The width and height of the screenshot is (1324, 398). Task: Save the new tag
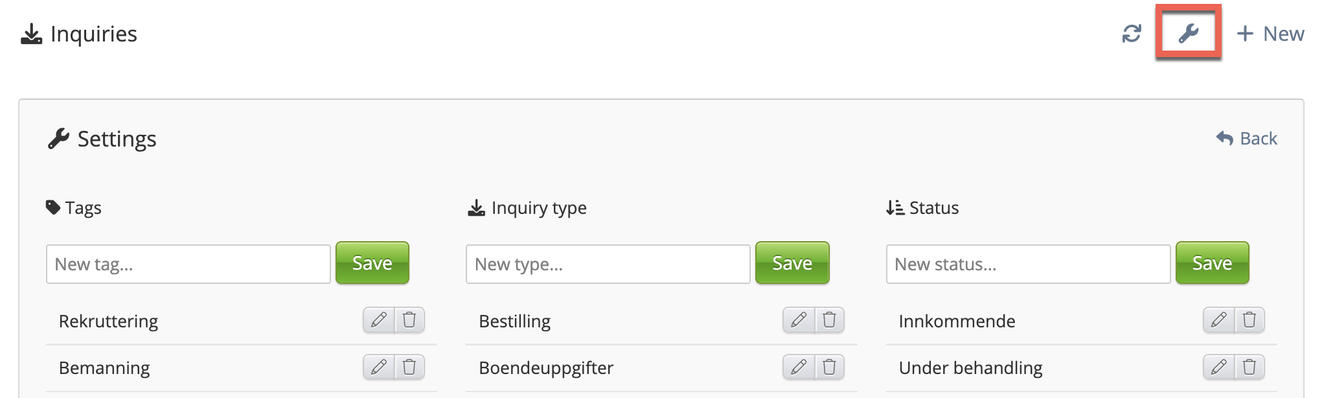(x=372, y=263)
